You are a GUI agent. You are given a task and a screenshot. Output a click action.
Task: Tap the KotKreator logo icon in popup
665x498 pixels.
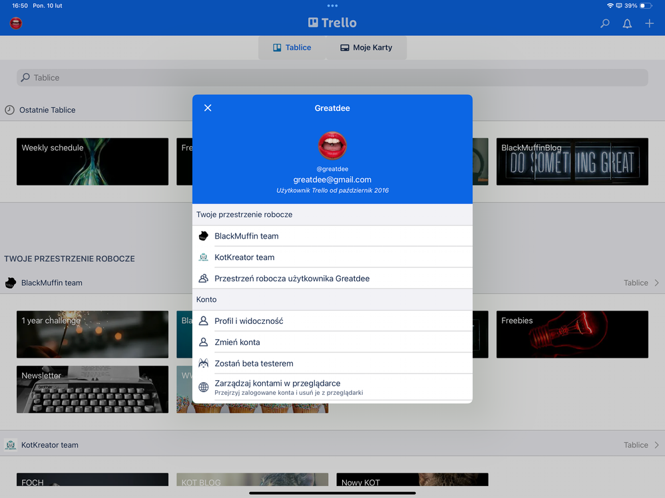204,257
